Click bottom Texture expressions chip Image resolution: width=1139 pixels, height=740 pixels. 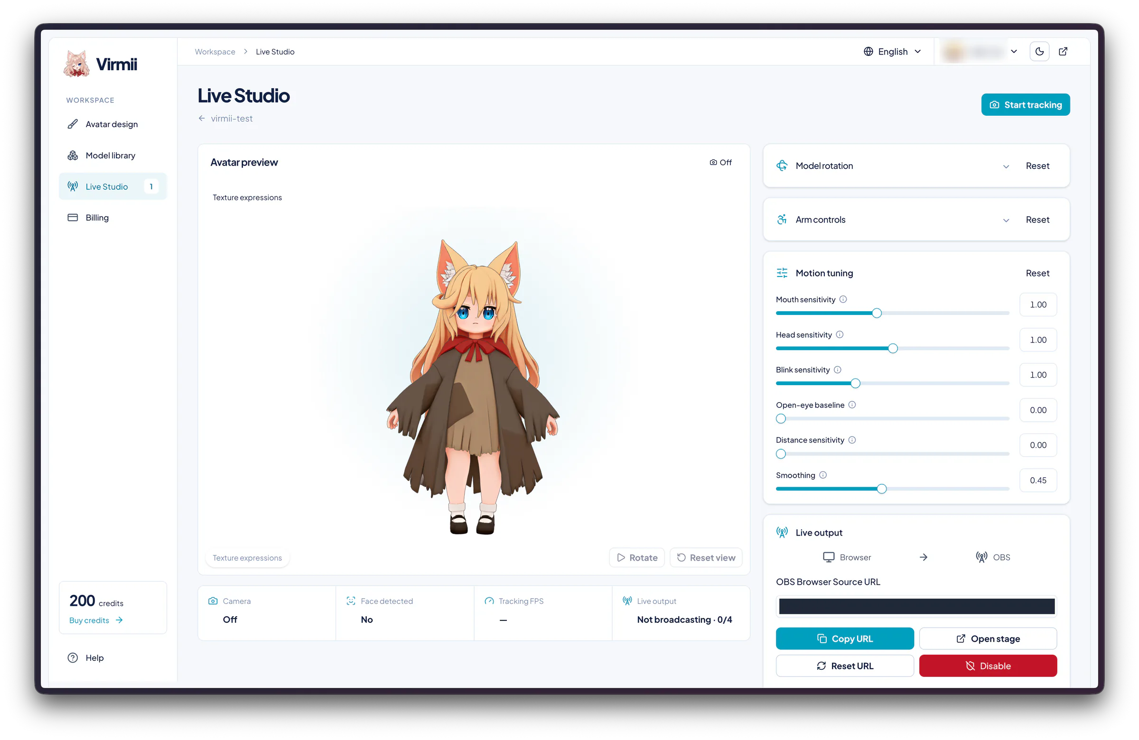[x=247, y=558]
